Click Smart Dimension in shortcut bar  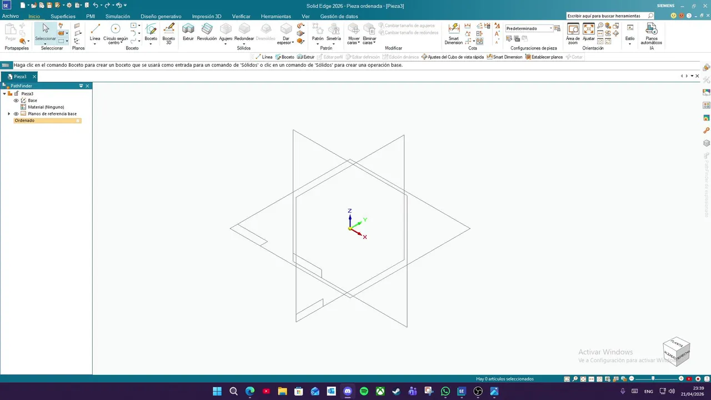tap(504, 57)
